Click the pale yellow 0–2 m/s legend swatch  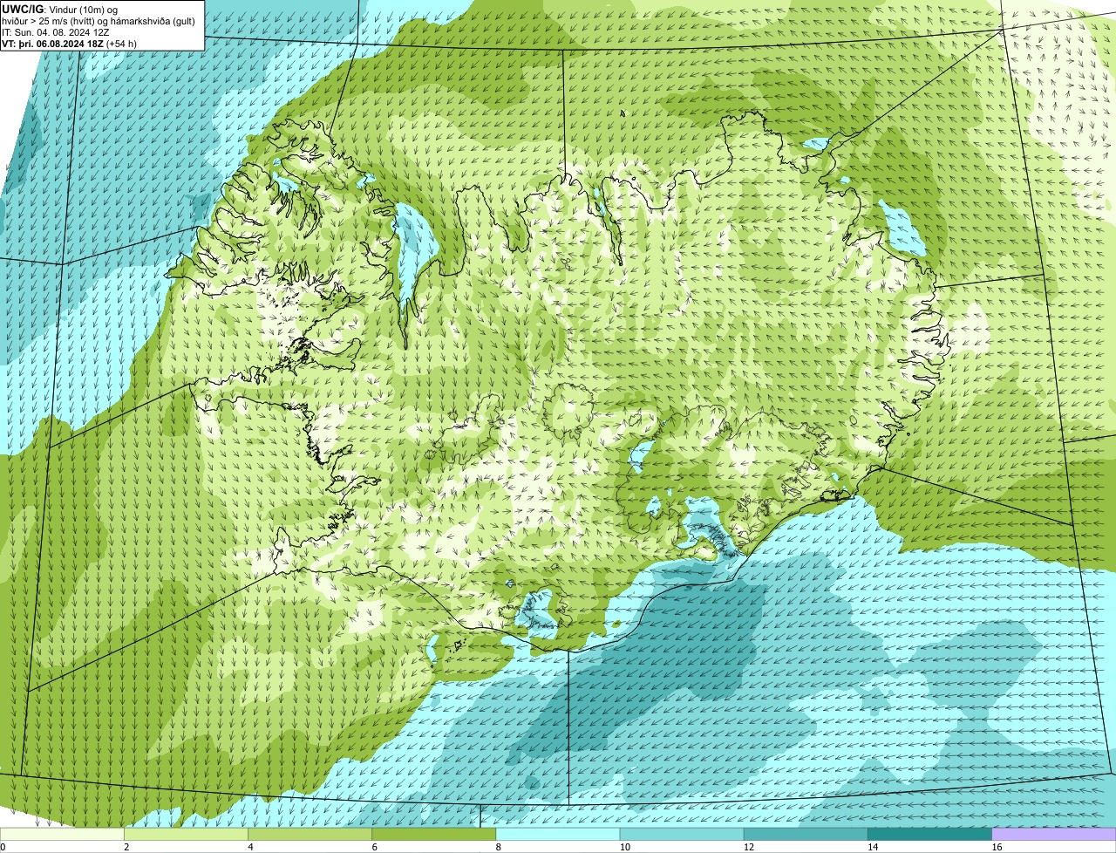(x=62, y=835)
